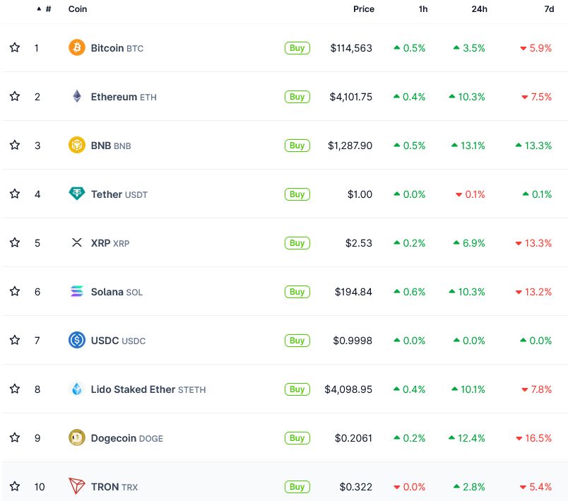The width and height of the screenshot is (568, 501).
Task: Sort table by Price column
Action: [363, 9]
